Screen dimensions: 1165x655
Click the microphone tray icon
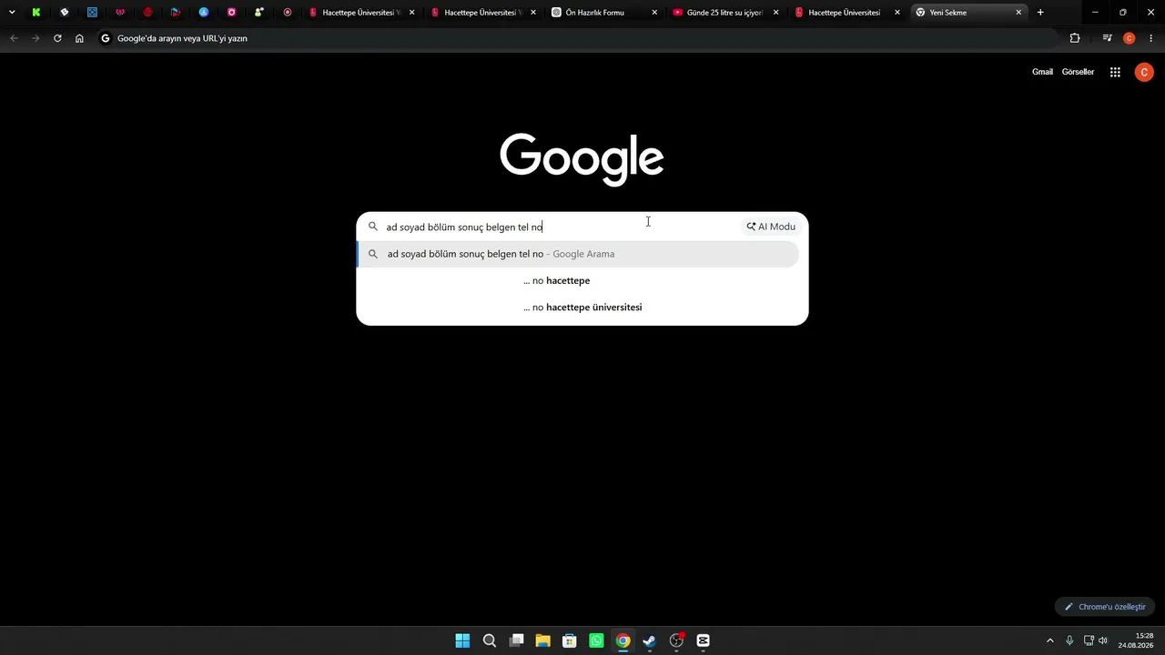[1069, 640]
